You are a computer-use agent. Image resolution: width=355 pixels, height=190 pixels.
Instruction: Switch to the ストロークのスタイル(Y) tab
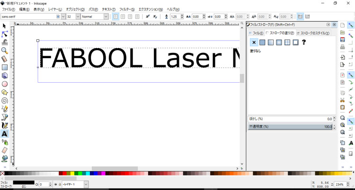(313, 33)
